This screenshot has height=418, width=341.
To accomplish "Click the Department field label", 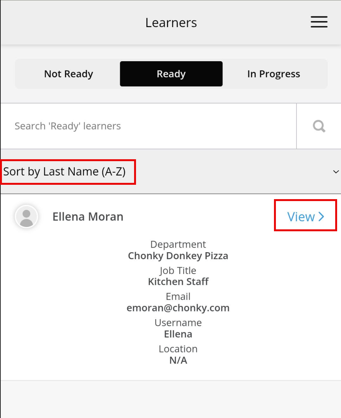I will tap(178, 244).
